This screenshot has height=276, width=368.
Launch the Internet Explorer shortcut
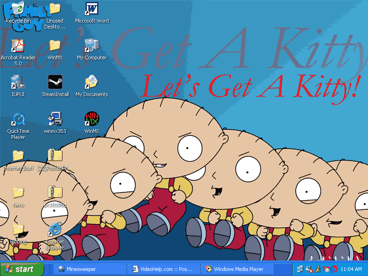pyautogui.click(x=55, y=236)
